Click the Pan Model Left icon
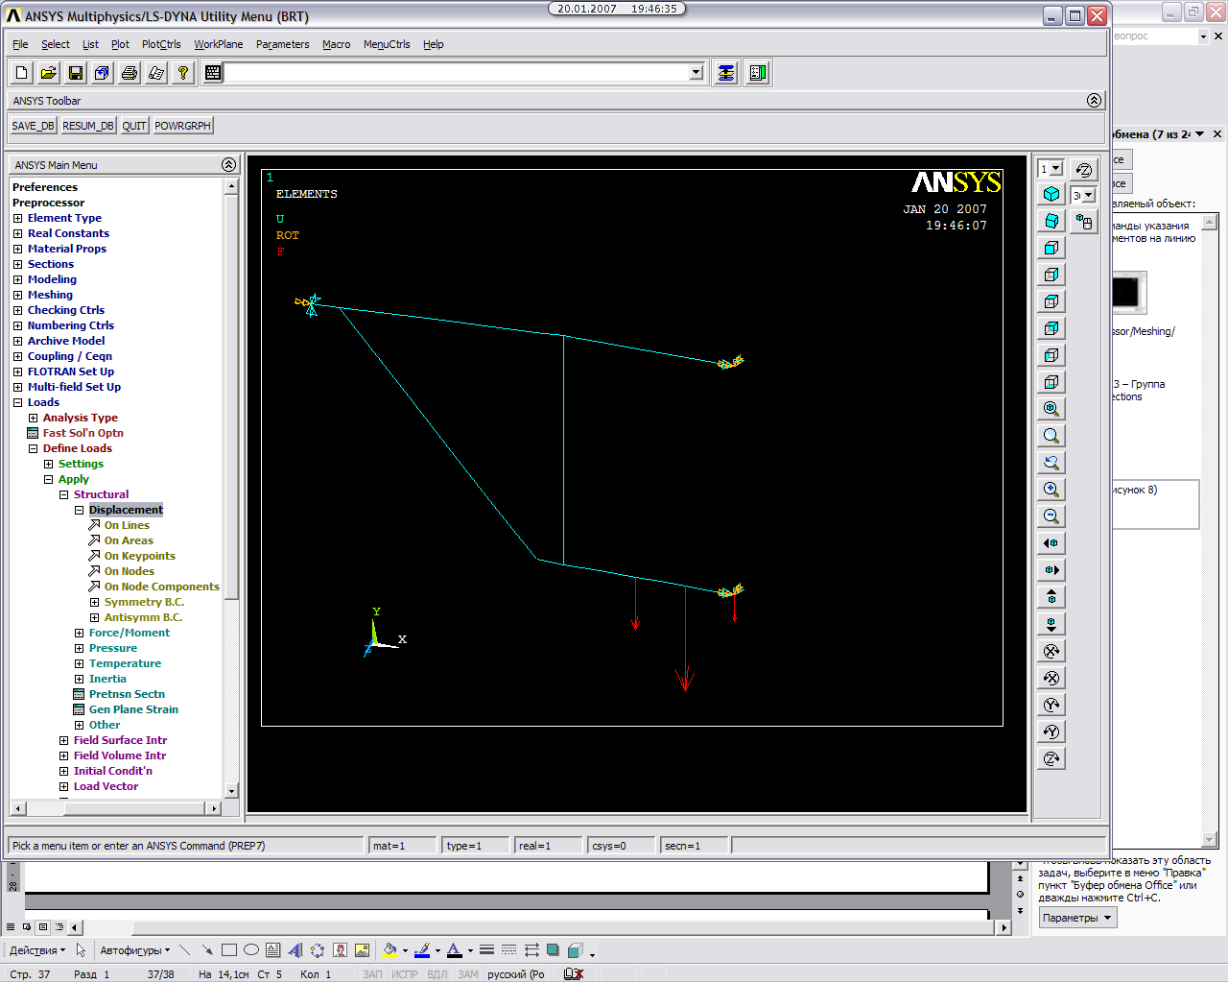The height and width of the screenshot is (983, 1228). pos(1051,543)
